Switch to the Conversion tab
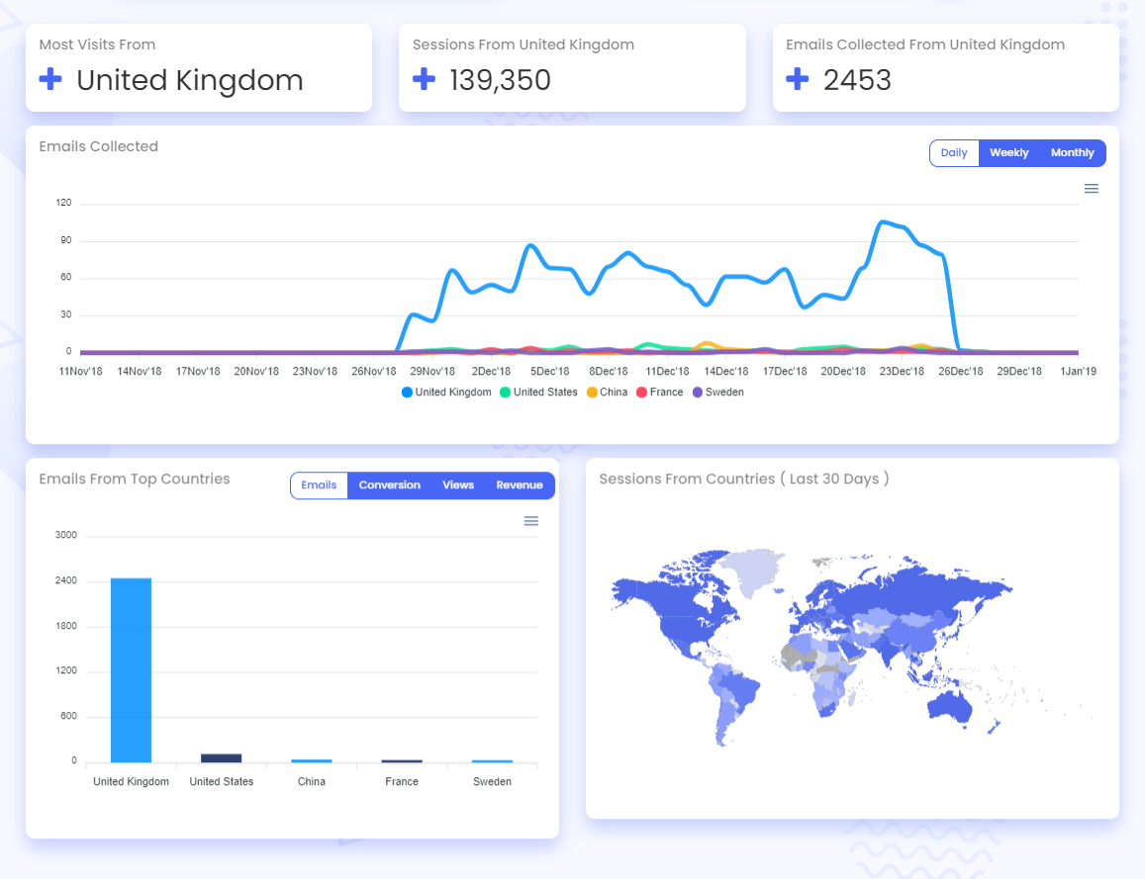The width and height of the screenshot is (1145, 879). (x=389, y=484)
